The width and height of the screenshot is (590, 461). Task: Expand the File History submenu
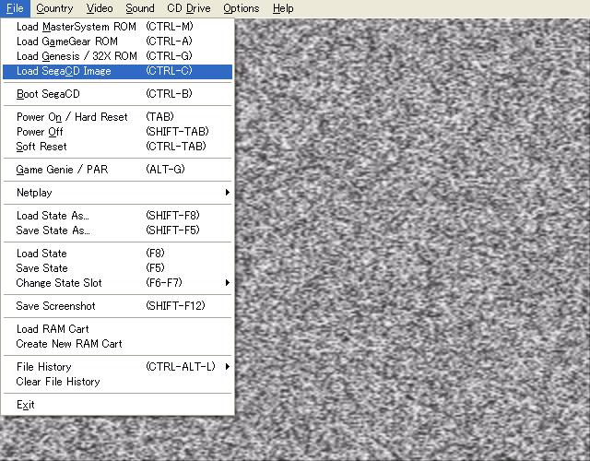pyautogui.click(x=117, y=367)
